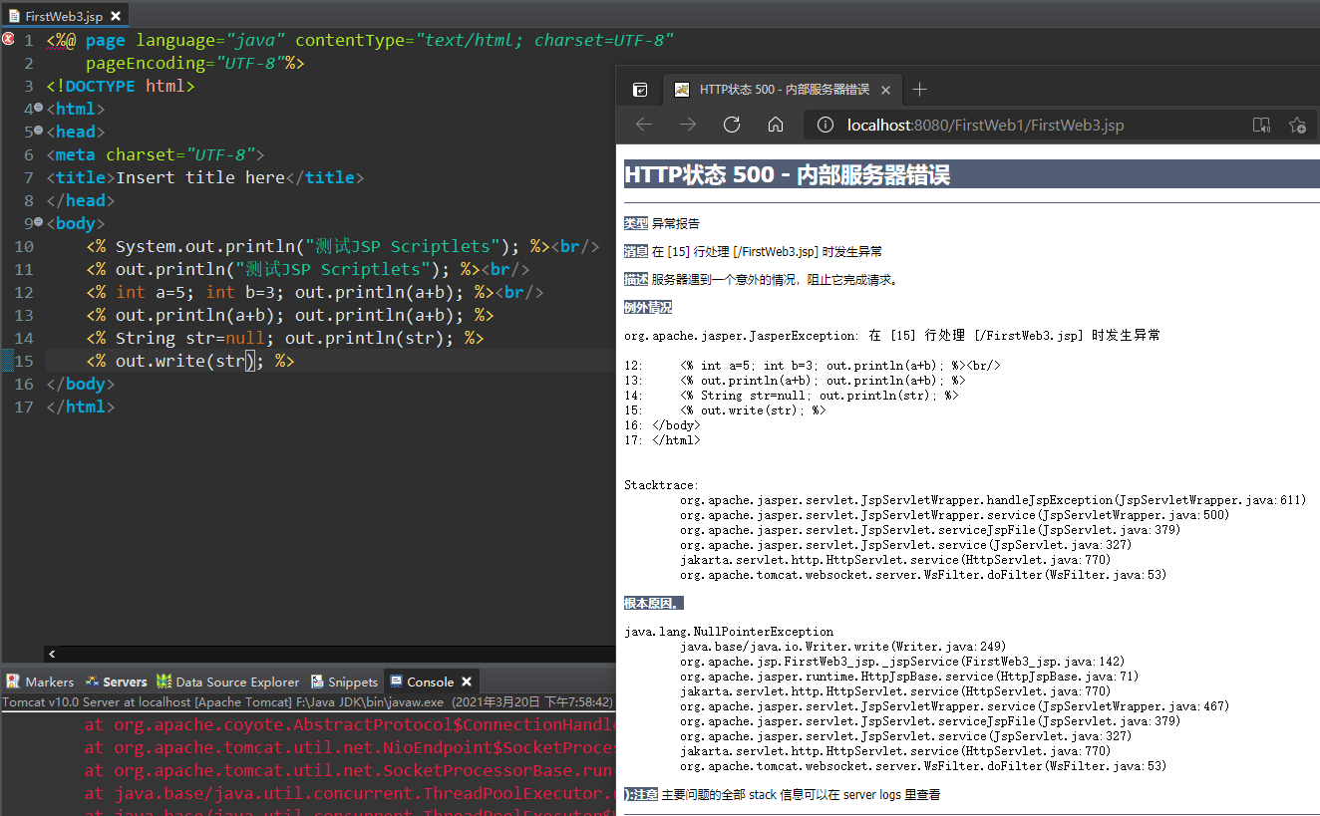Click the 'Insert title here' text in editor
This screenshot has width=1320, height=816.
click(200, 177)
